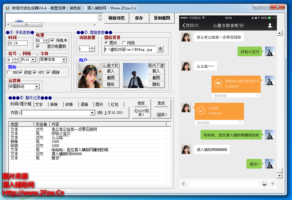Switch to the 时间/提示框 tab
The height and width of the screenshot is (200, 292).
pyautogui.click(x=21, y=104)
